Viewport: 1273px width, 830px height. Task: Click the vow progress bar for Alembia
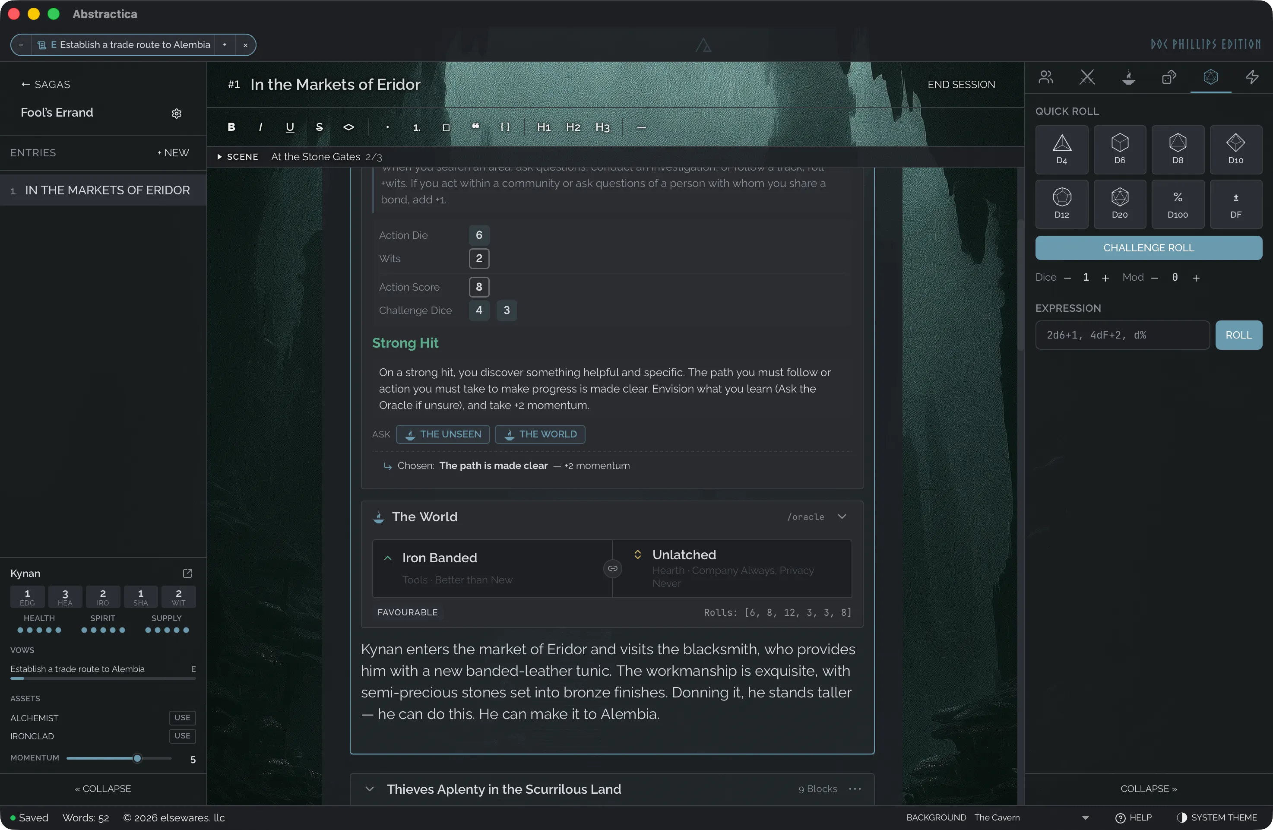pyautogui.click(x=103, y=678)
